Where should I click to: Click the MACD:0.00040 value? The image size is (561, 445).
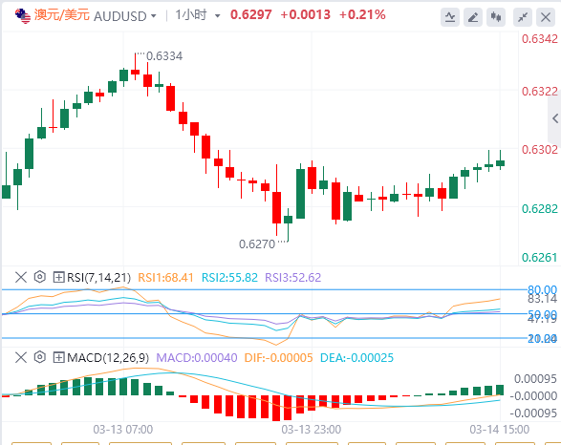point(197,357)
